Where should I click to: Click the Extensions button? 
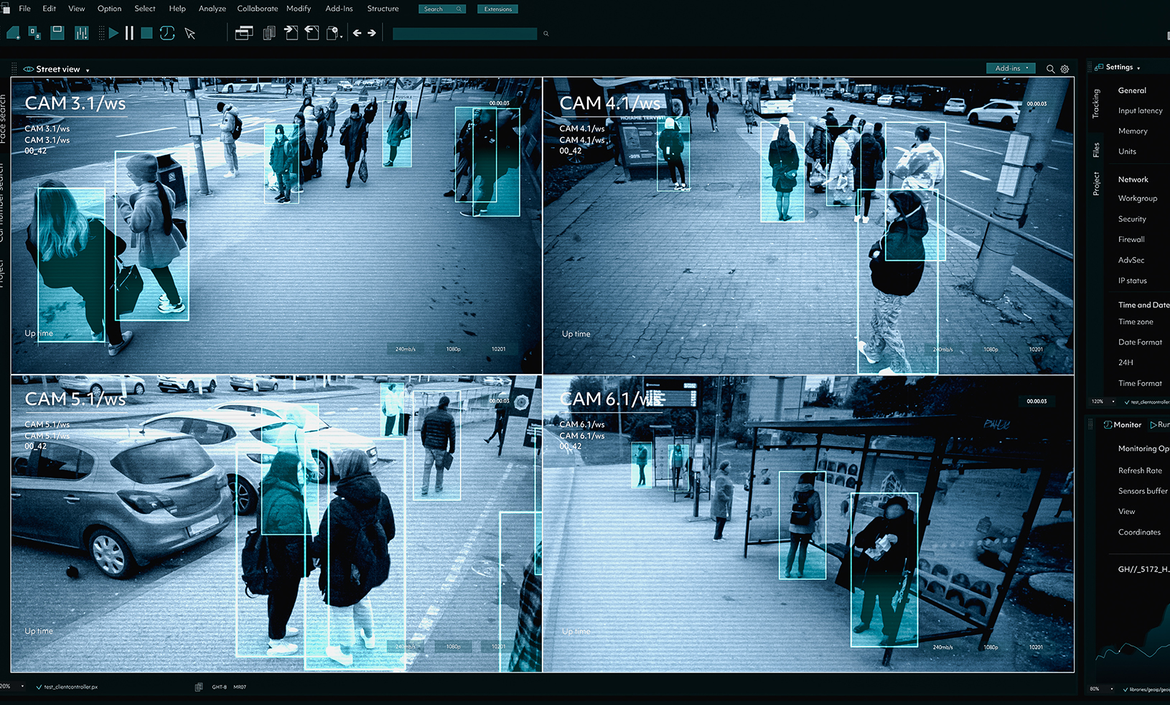tap(497, 9)
